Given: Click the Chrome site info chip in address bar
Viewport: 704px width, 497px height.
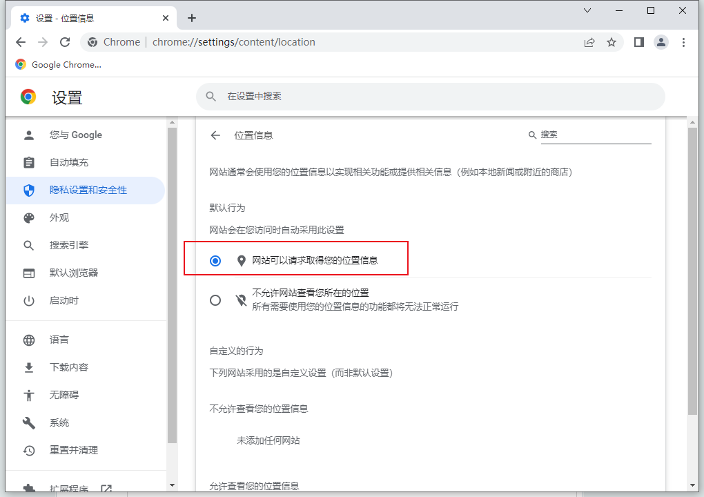Looking at the screenshot, I should (x=114, y=42).
